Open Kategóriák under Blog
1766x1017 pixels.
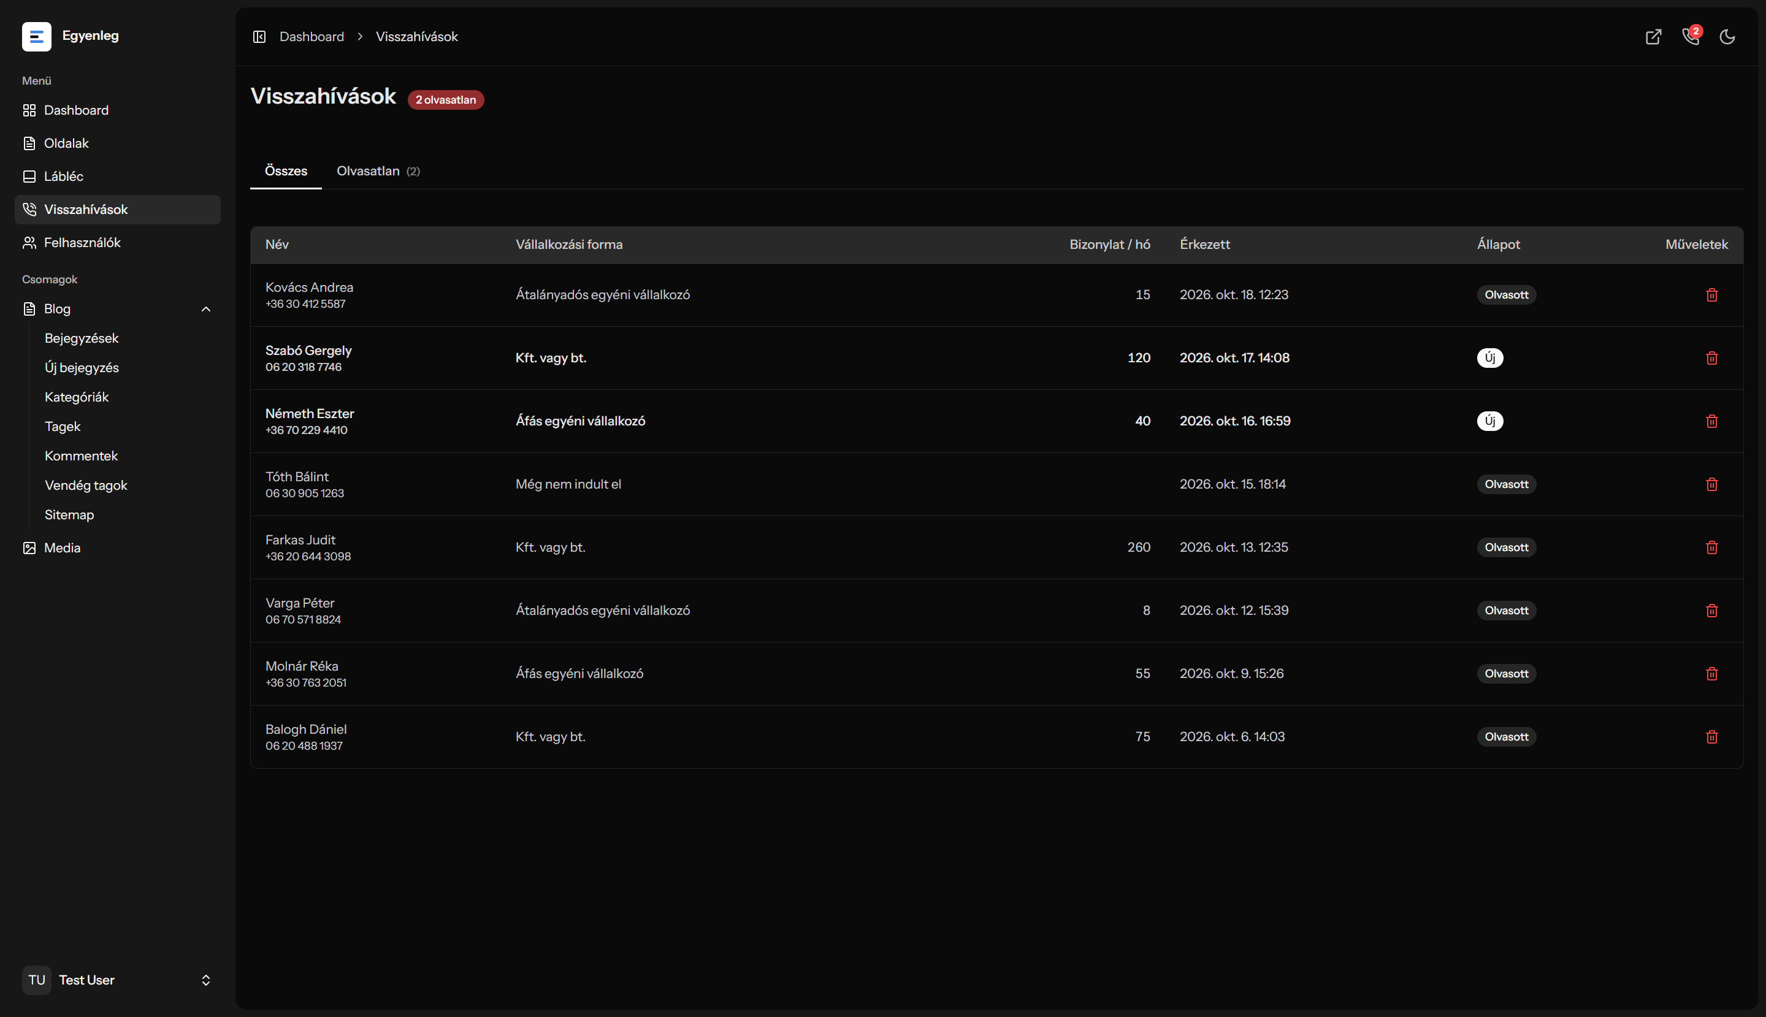[77, 397]
